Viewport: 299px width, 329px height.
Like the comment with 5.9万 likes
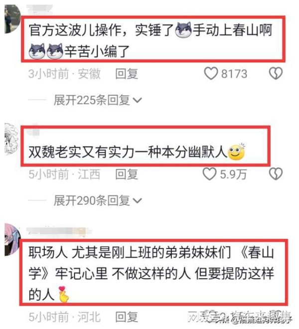209,174
